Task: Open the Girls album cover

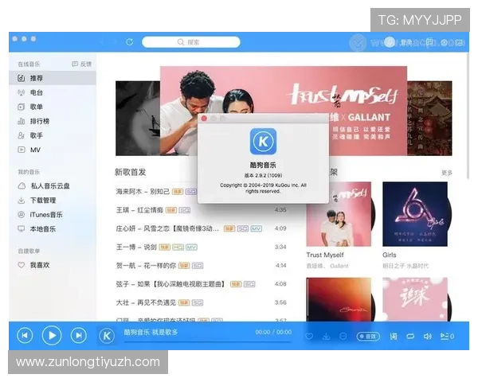Action: [415, 214]
